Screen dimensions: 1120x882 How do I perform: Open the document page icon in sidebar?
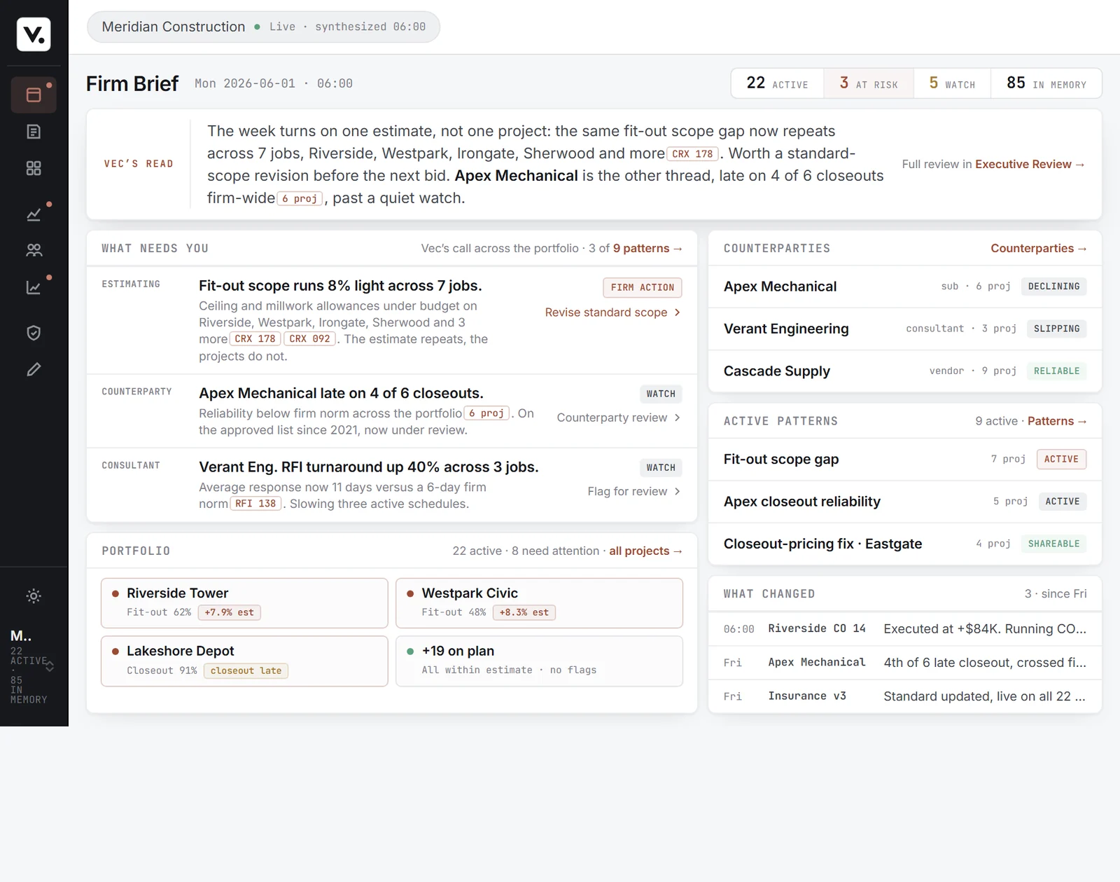coord(34,132)
